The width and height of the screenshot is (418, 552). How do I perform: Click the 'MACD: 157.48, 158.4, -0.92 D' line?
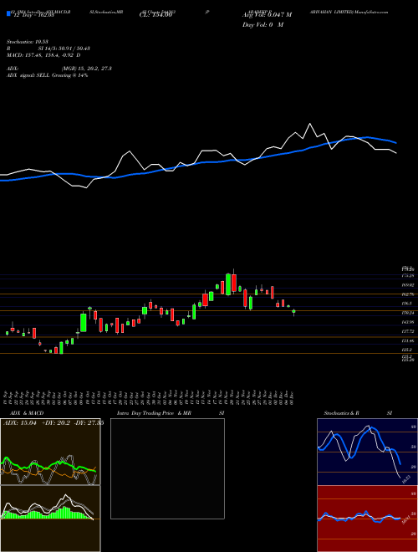coord(43,55)
